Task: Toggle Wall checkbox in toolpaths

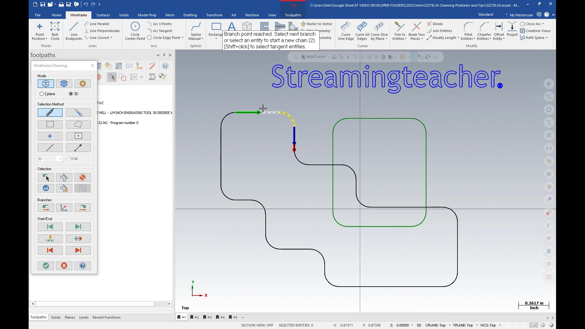Action: [68, 158]
